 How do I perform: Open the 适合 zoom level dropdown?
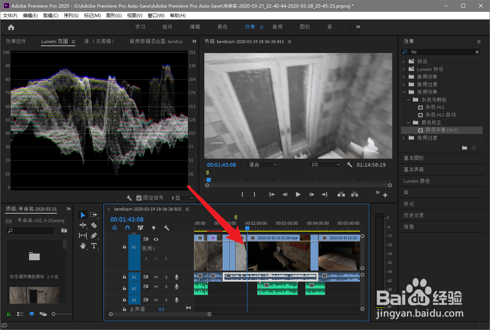264,165
